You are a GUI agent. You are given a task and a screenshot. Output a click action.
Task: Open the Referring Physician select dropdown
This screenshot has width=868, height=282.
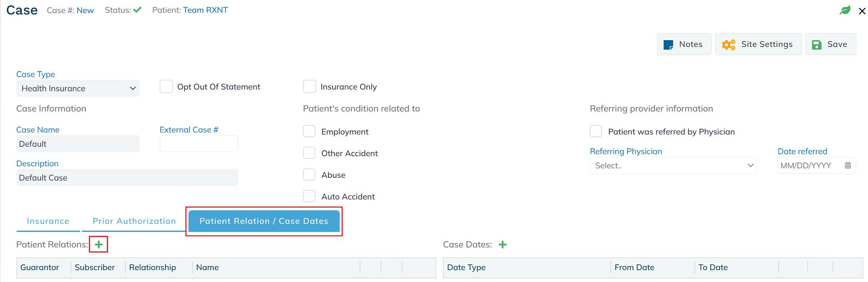(673, 165)
